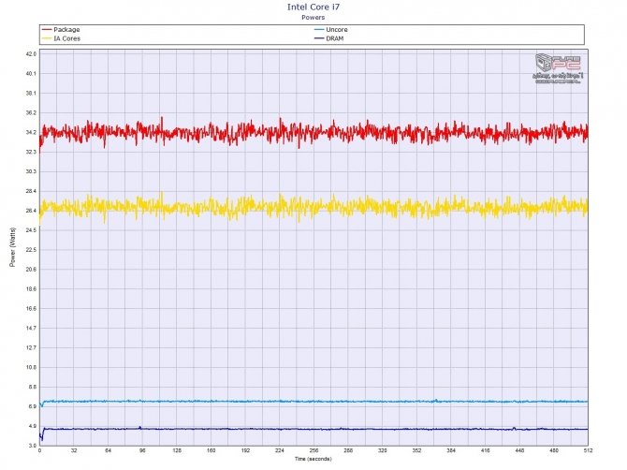627x470 pixels.
Task: Click the 40.1 y-axis value
Action: 31,74
